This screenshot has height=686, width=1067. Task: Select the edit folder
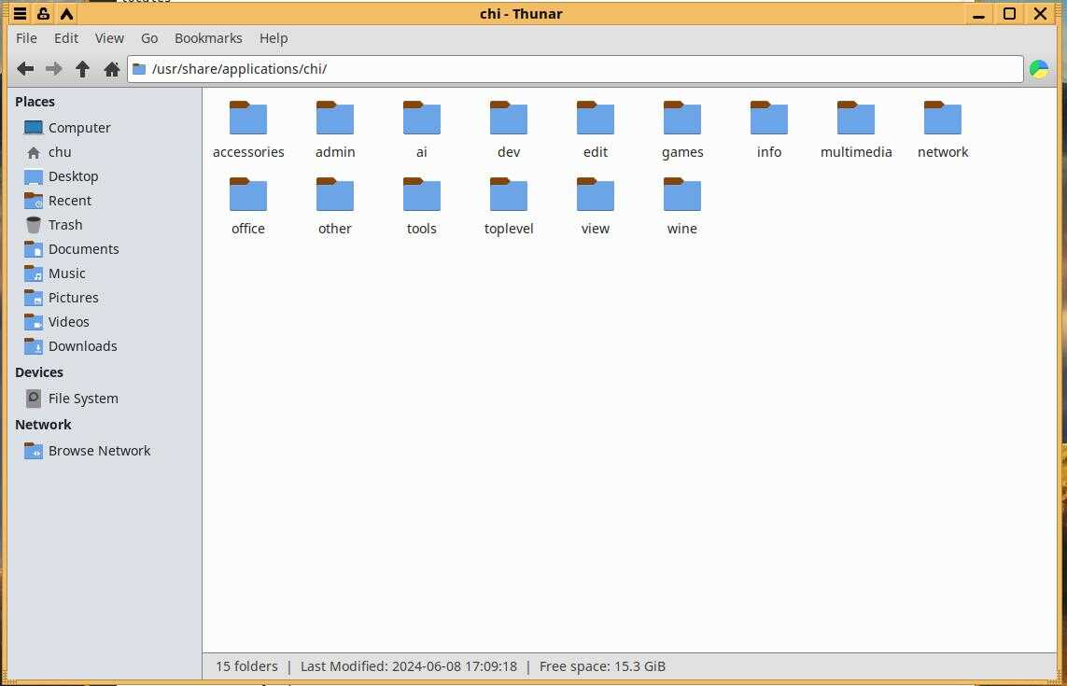[x=596, y=118]
